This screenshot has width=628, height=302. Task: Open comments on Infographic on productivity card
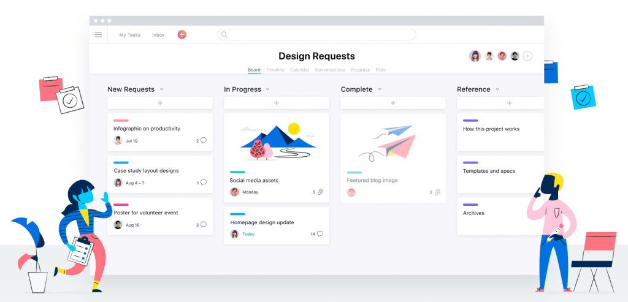coord(204,140)
